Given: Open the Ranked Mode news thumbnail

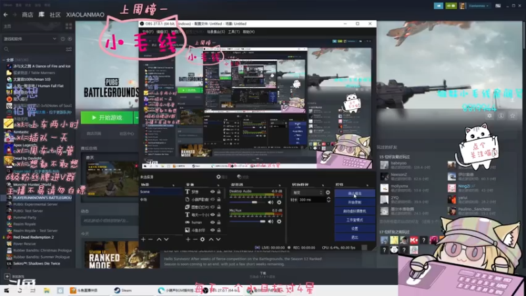Looking at the screenshot, I should point(122,255).
